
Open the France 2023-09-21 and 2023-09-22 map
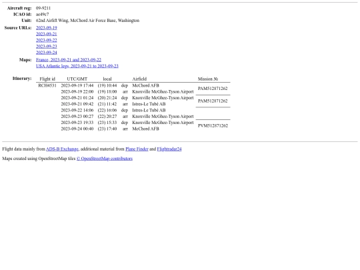pos(69,60)
